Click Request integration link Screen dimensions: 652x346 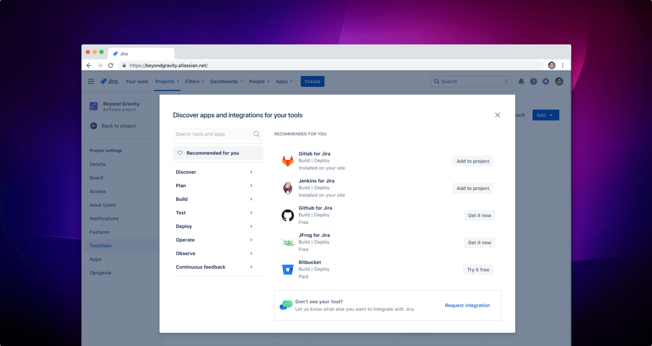coord(467,305)
